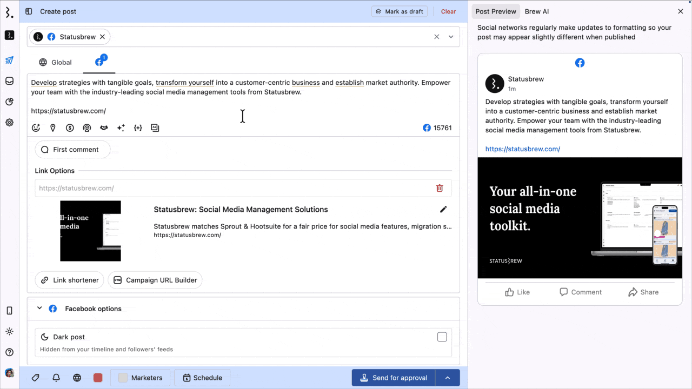Image resolution: width=692 pixels, height=389 pixels.
Task: Open Inbox from left sidebar
Action: [x=9, y=81]
